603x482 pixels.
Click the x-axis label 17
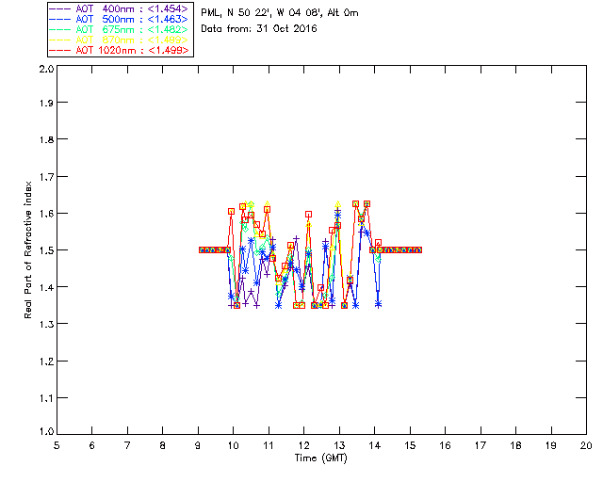coord(481,445)
